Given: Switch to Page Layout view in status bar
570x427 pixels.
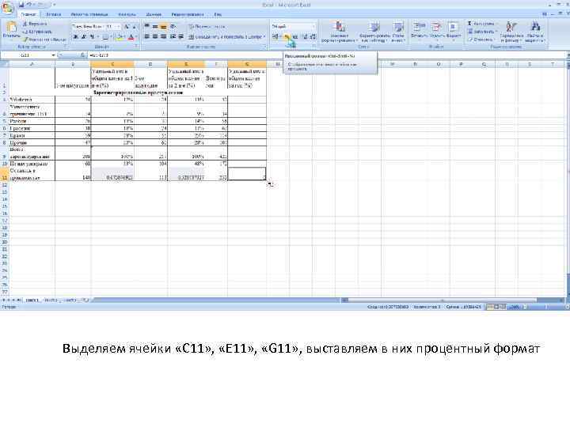Looking at the screenshot, I should pos(496,307).
